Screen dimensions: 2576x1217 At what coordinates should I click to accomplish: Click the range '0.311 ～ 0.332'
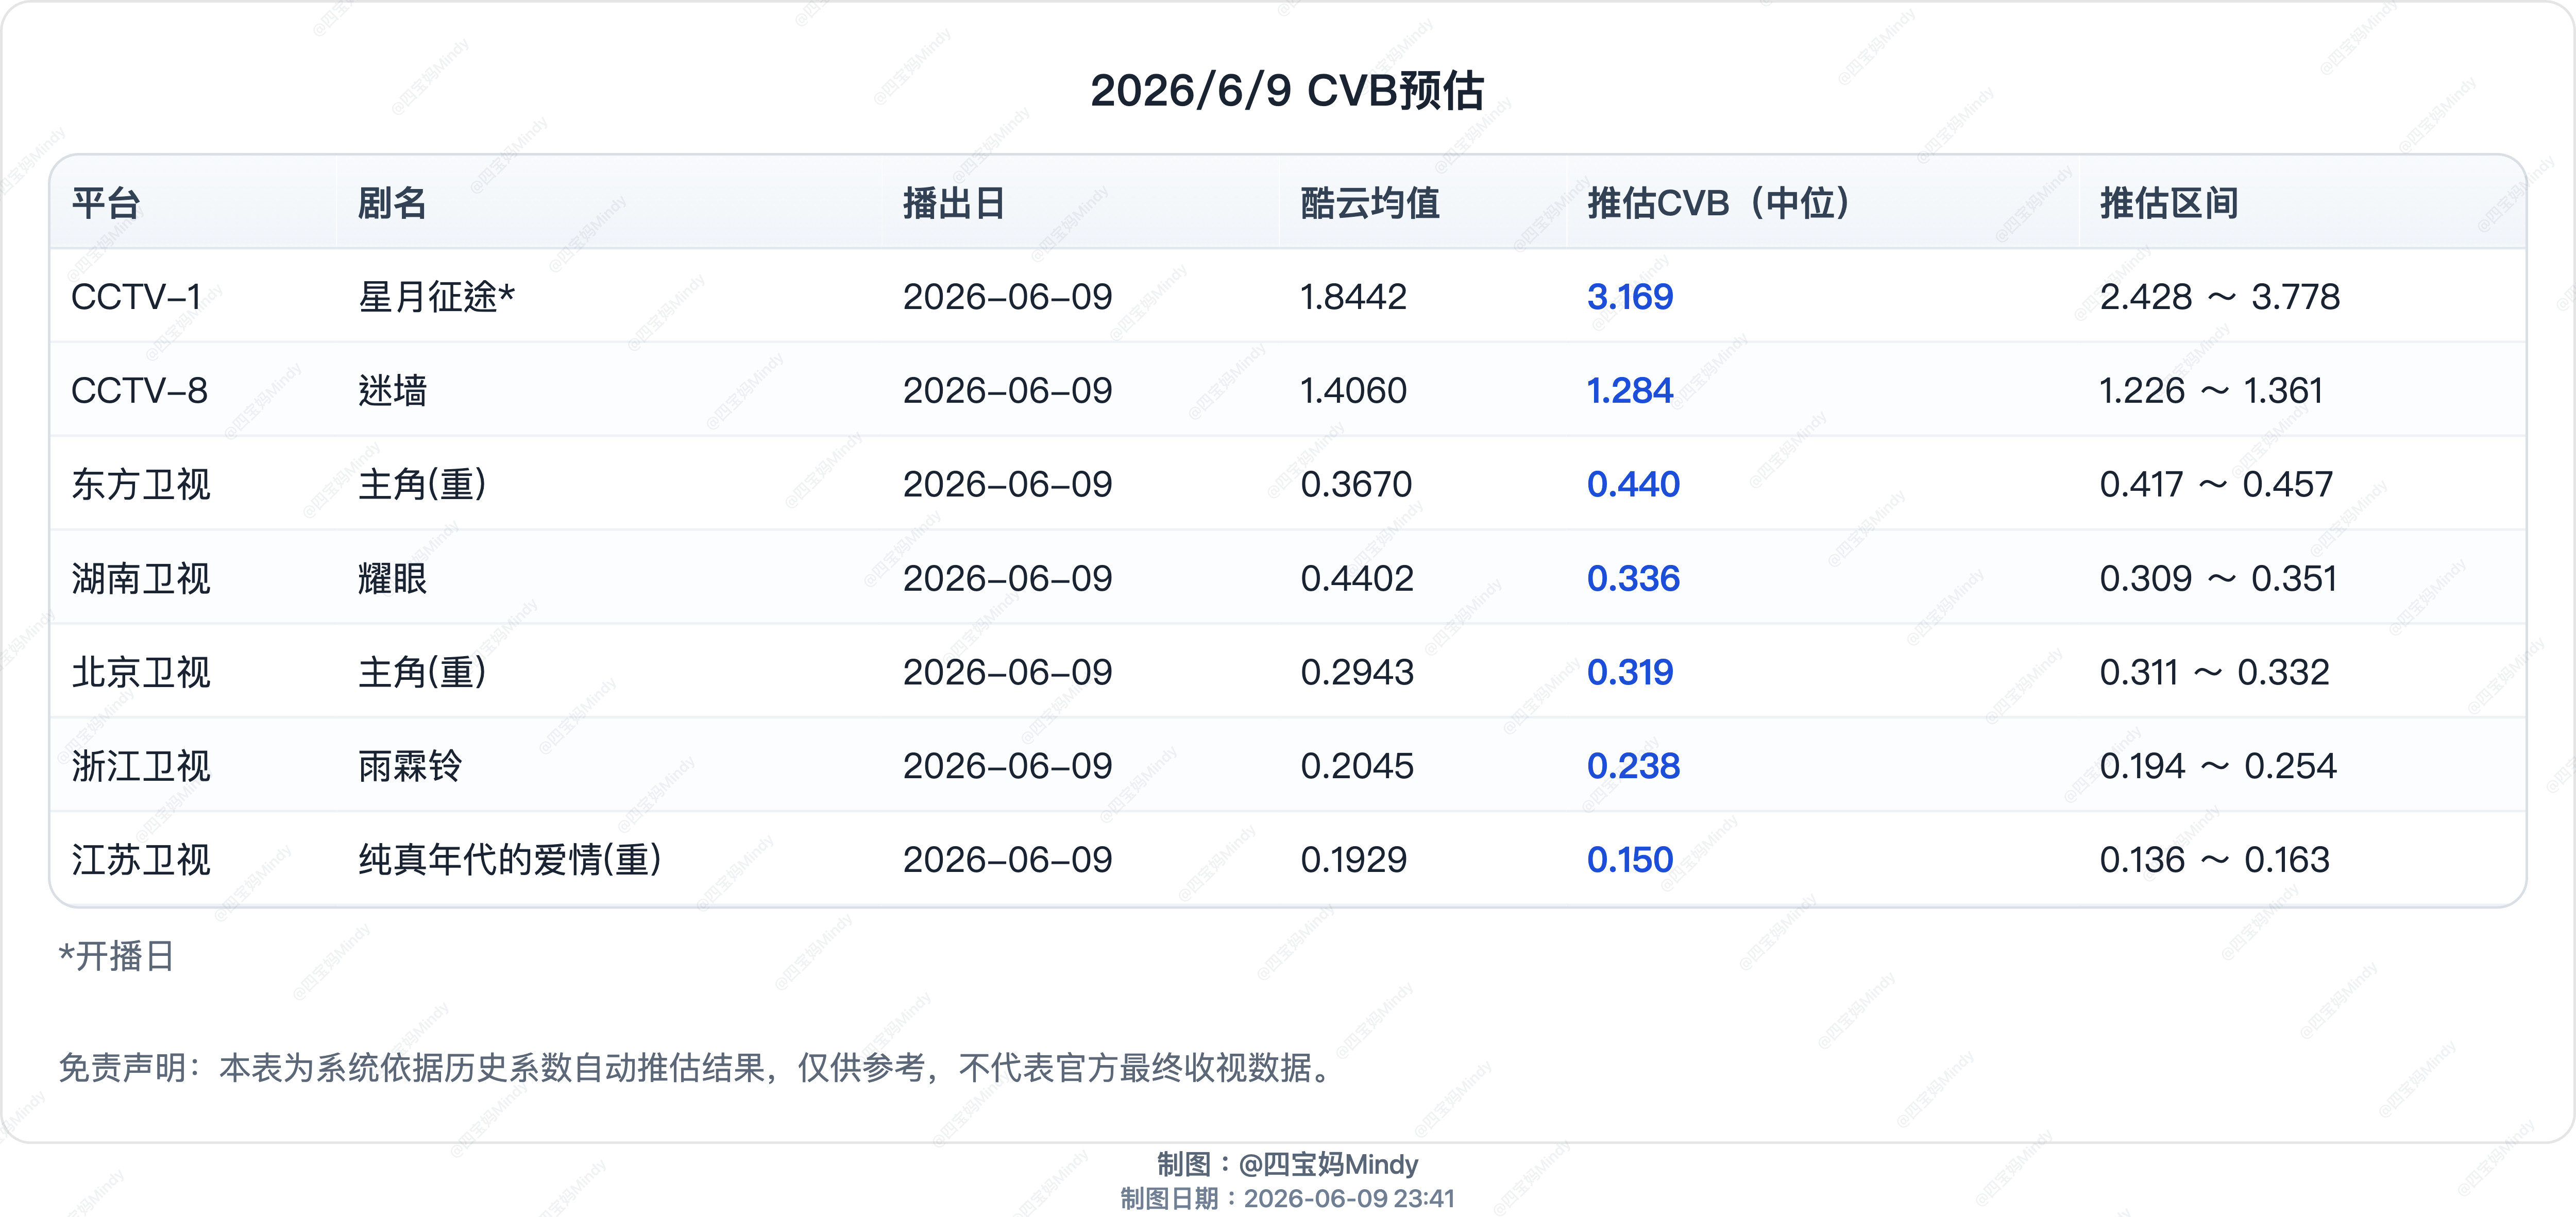coord(2214,673)
